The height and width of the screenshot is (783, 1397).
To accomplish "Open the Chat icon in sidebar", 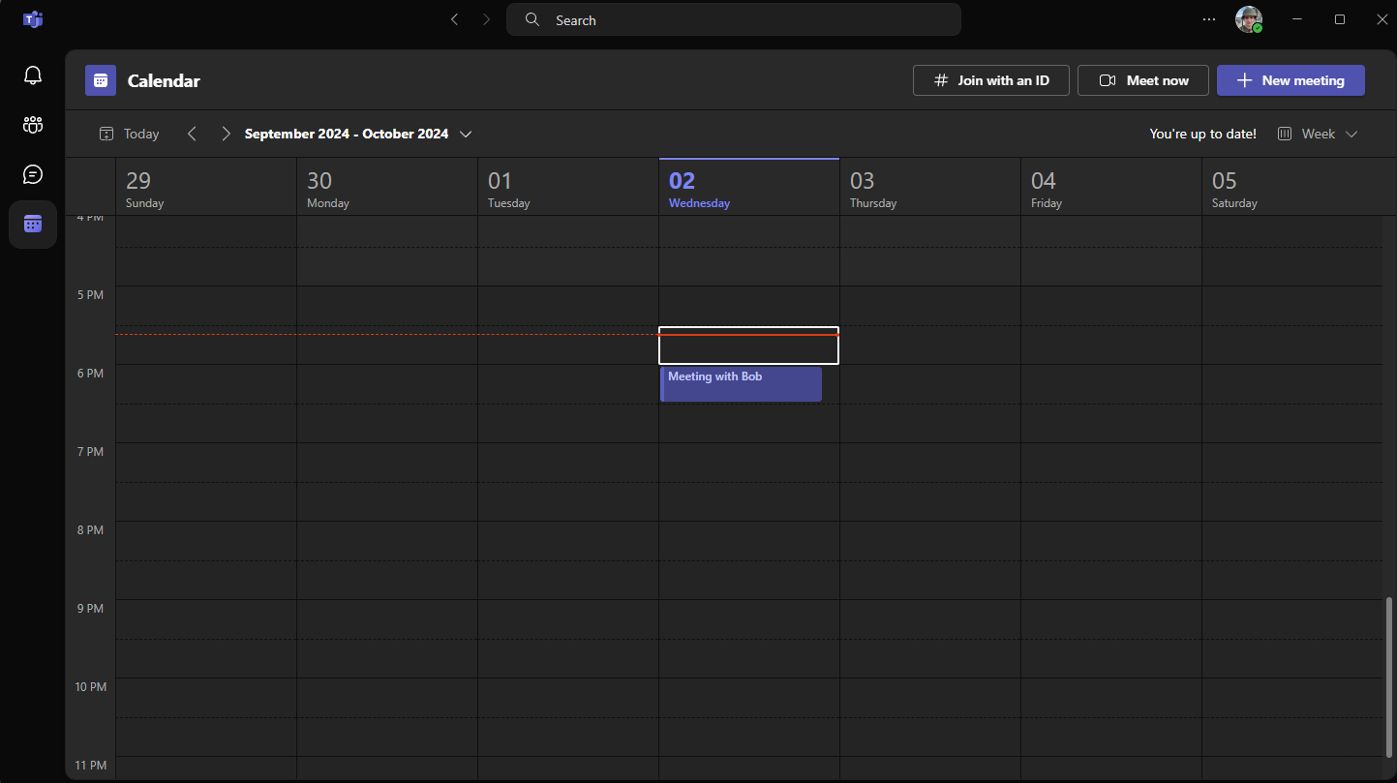I will [x=33, y=174].
